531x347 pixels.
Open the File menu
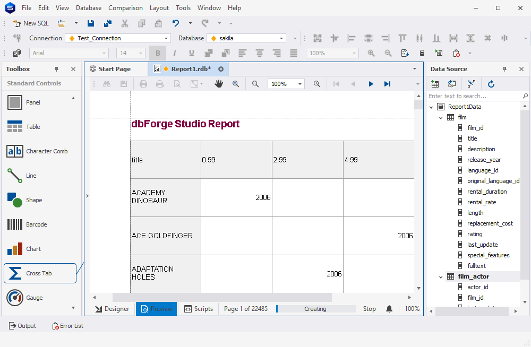(x=27, y=8)
